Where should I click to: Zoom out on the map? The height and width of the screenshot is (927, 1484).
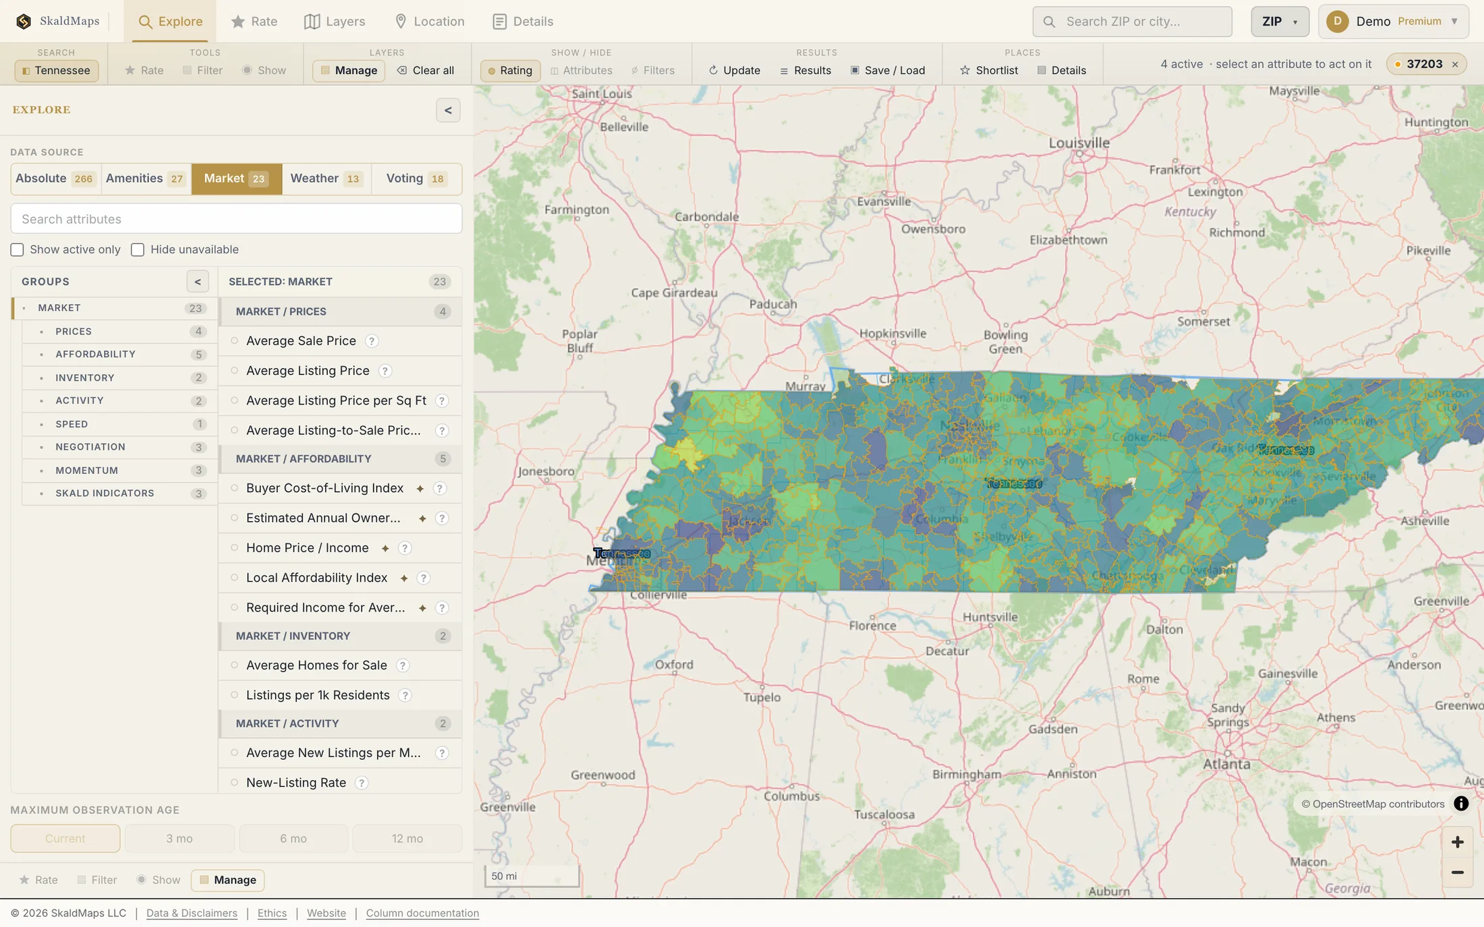(1458, 872)
